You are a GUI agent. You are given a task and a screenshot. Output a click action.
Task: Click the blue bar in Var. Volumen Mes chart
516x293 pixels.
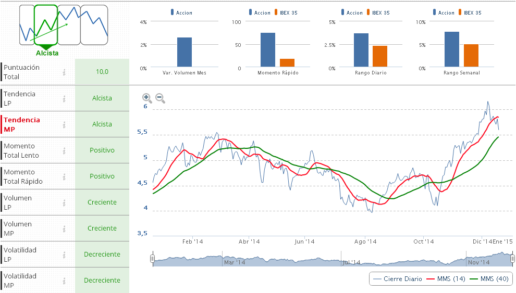click(185, 53)
